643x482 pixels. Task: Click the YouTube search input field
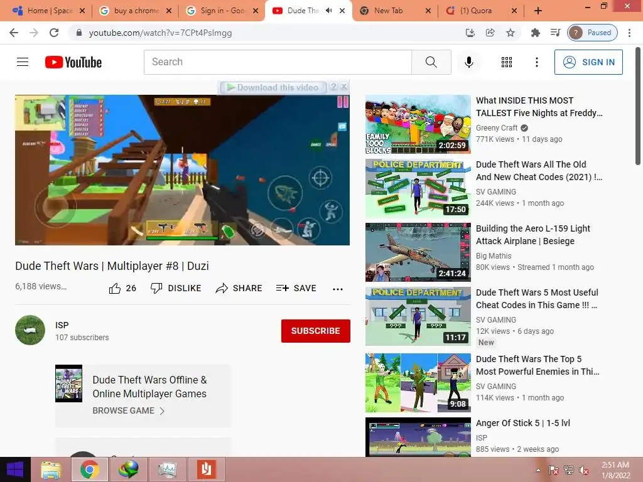[x=278, y=62]
